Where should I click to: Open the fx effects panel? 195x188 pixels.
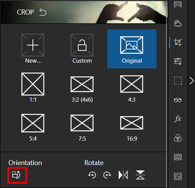point(178,119)
